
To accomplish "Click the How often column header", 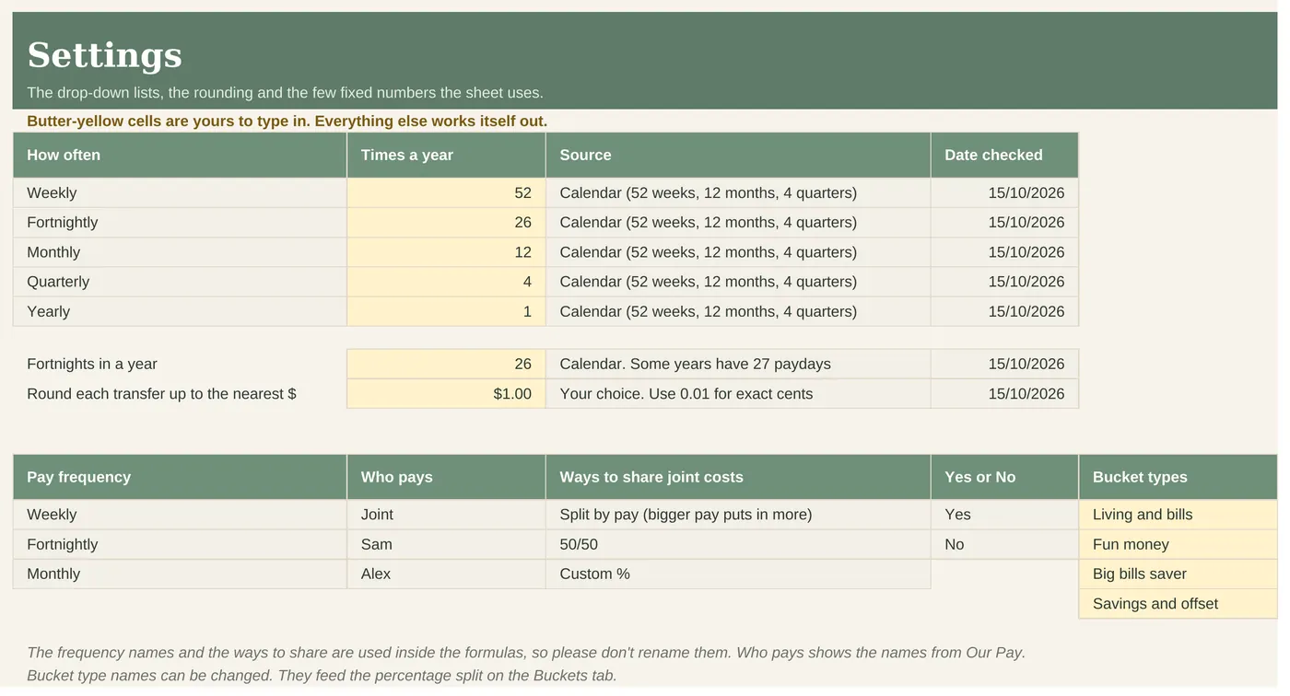I will pyautogui.click(x=180, y=155).
